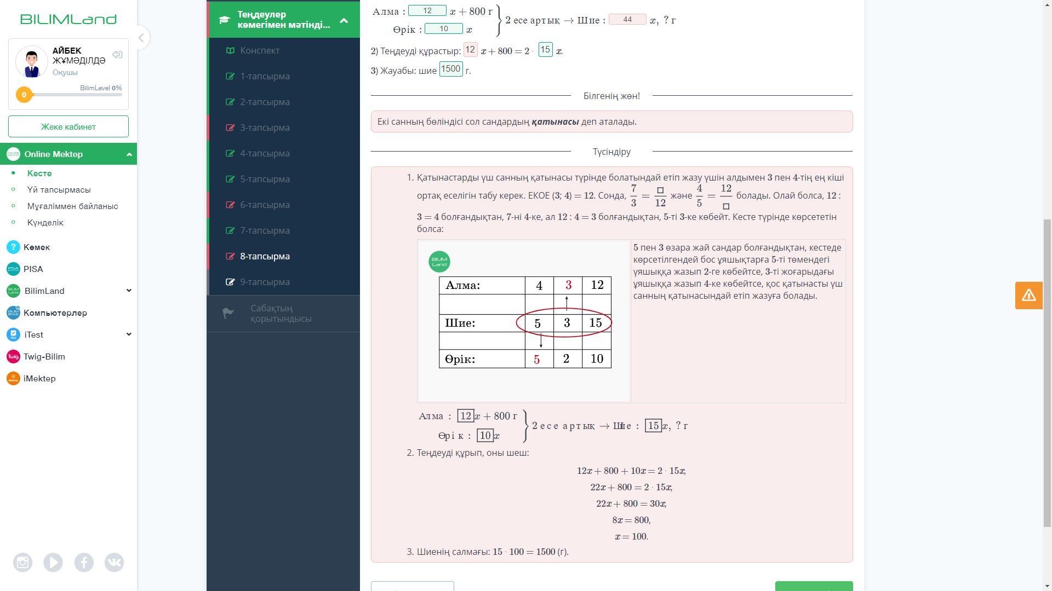
Task: Expand the iTest dropdown arrow
Action: click(x=129, y=334)
